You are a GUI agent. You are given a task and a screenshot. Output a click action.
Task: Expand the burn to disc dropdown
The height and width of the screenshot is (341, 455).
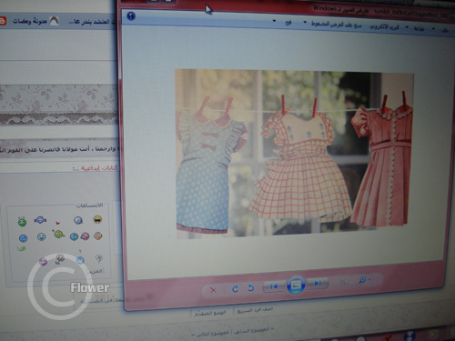click(x=305, y=23)
